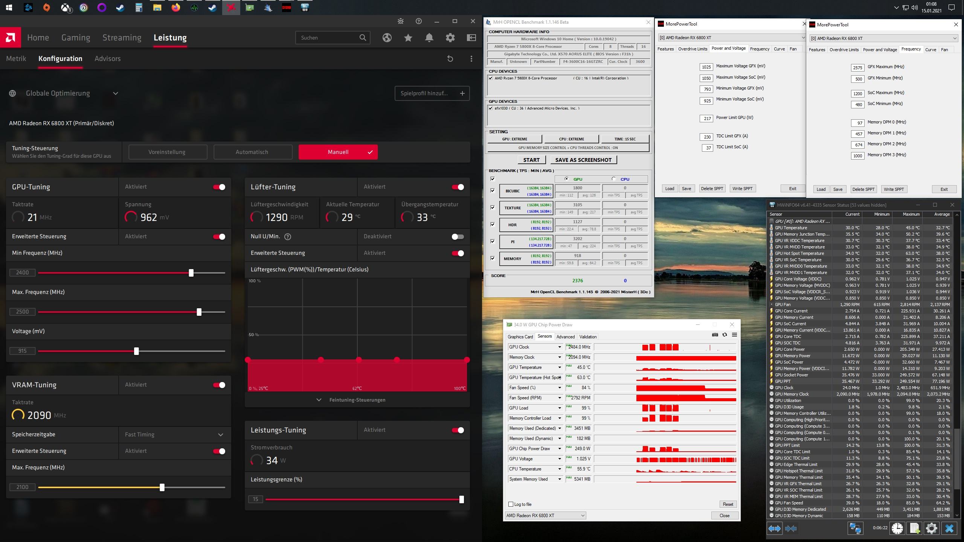Open the web browser globe icon
The image size is (964, 542).
(x=387, y=38)
